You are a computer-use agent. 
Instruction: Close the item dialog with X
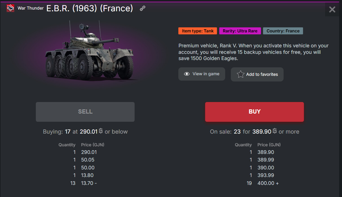click(332, 10)
